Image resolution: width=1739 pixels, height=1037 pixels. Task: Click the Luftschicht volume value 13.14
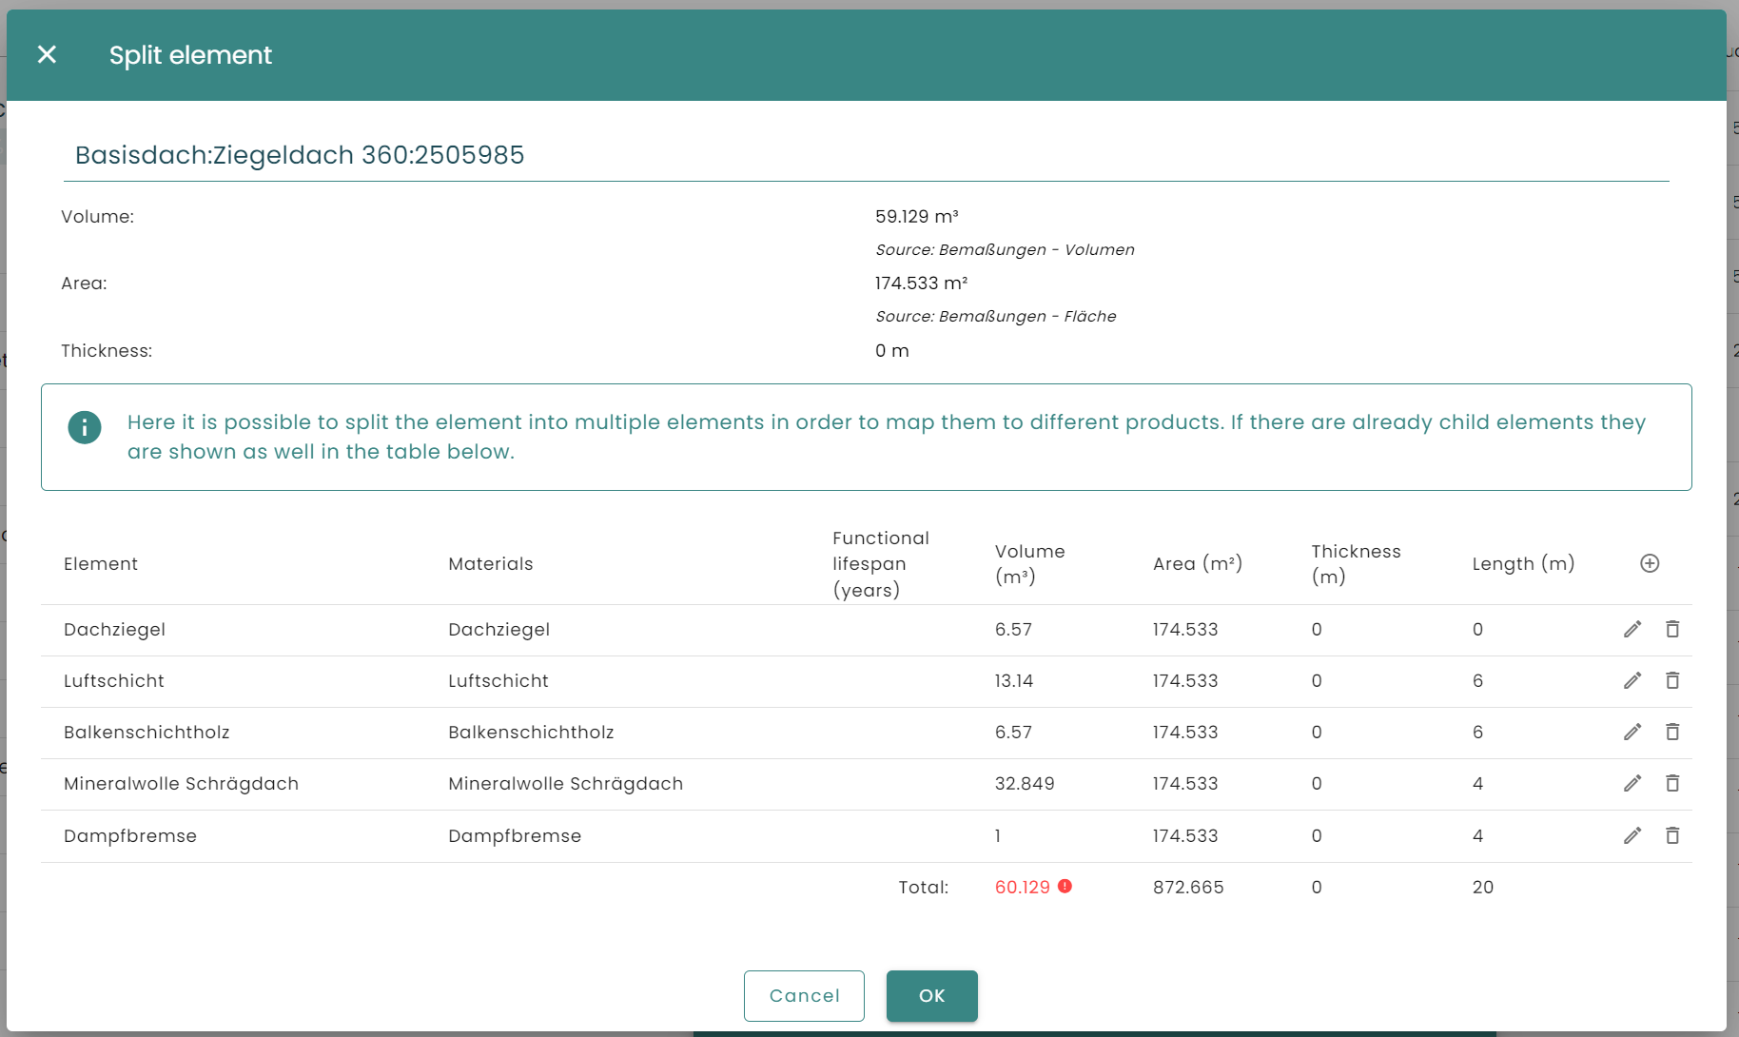point(1014,681)
